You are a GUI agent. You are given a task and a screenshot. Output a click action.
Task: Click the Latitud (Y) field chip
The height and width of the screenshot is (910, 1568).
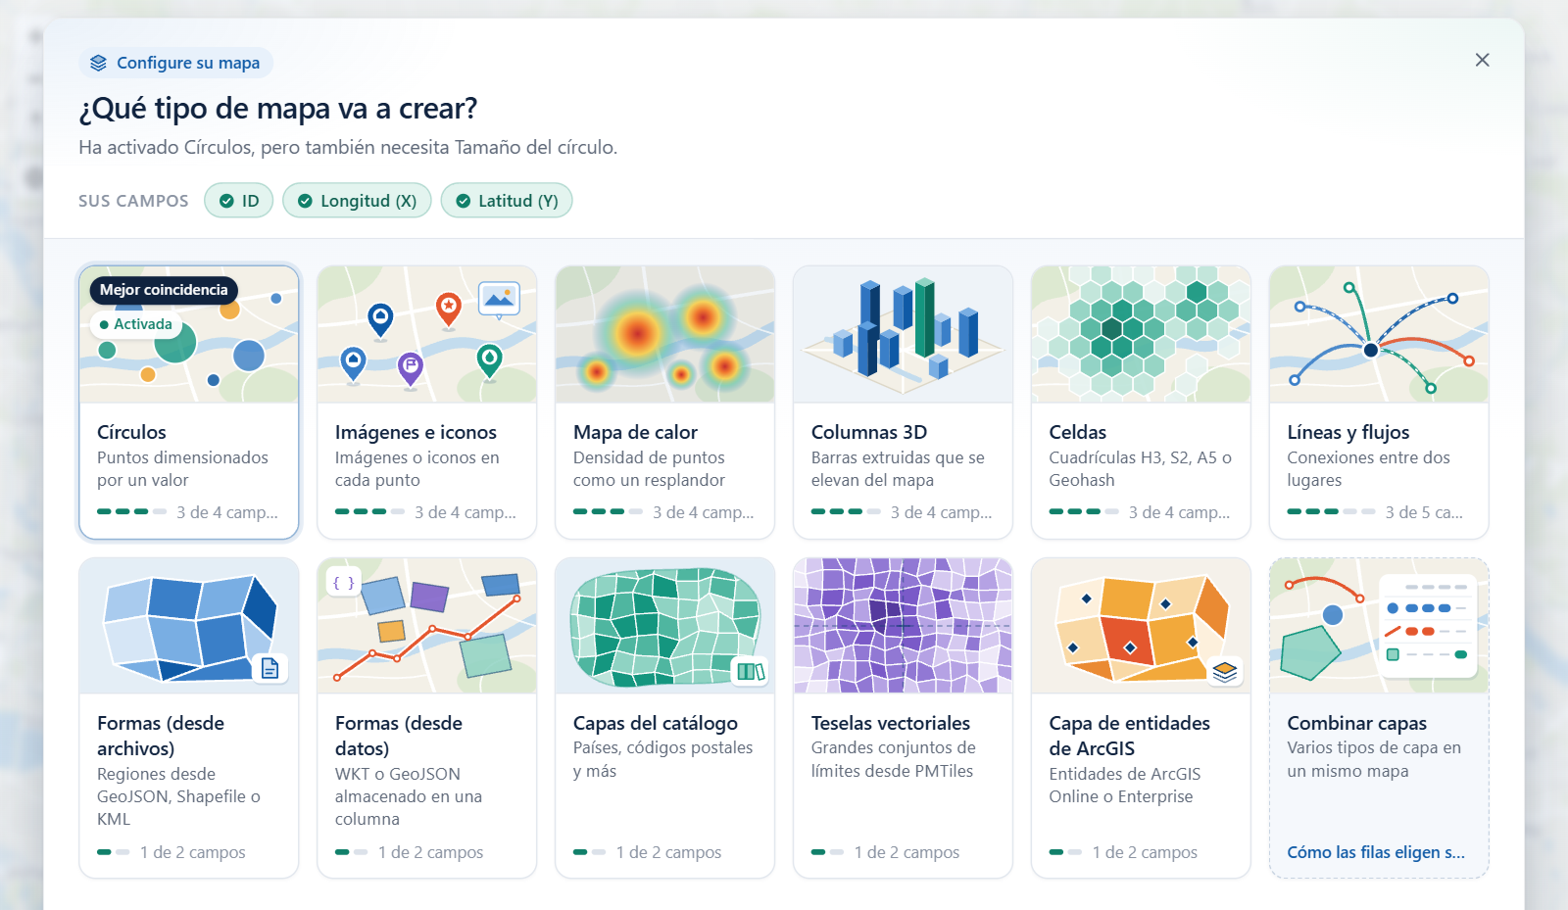507,201
